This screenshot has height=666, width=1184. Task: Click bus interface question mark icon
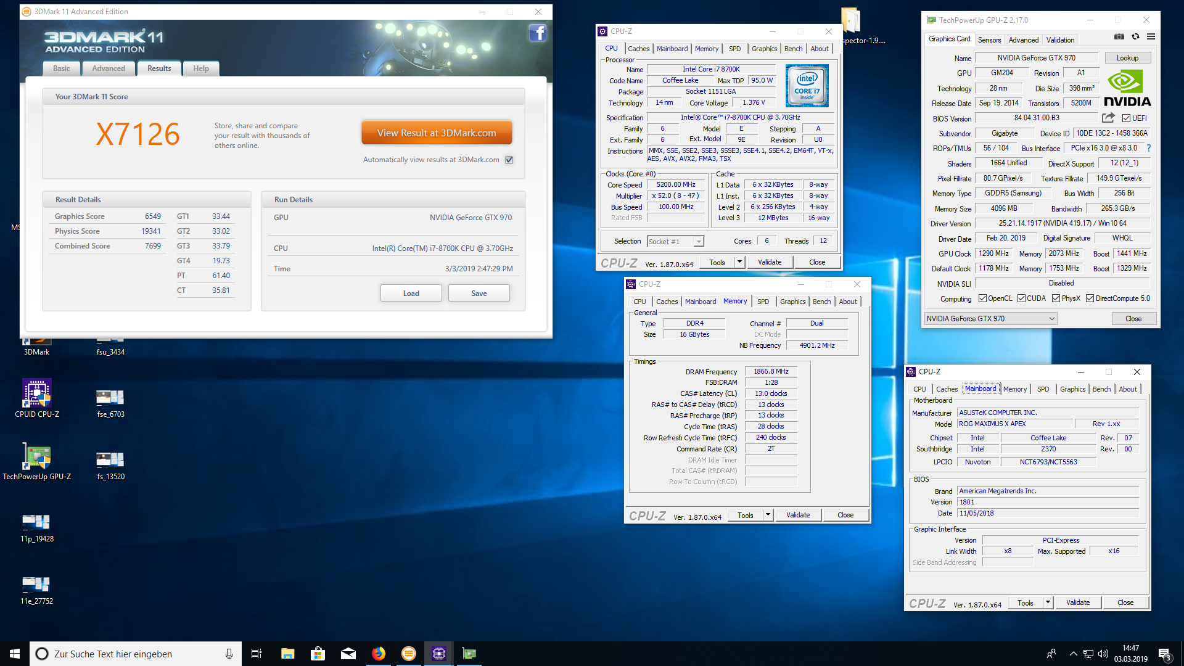[1148, 149]
